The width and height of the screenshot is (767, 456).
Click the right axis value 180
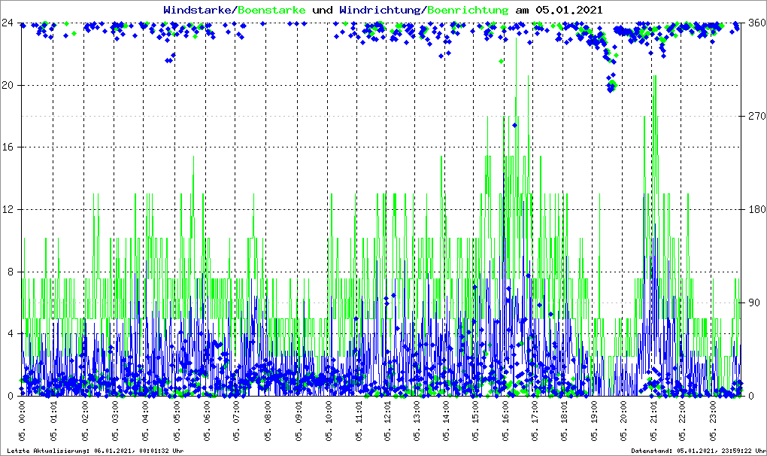pos(756,209)
